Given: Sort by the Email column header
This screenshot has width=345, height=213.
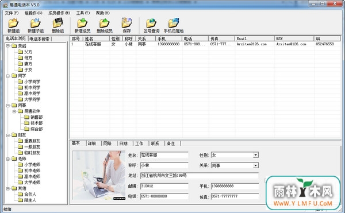Looking at the screenshot, I should tap(255, 38).
